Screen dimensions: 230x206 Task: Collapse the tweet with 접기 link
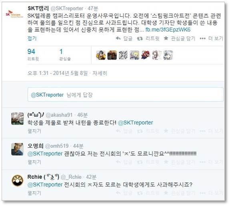click(x=32, y=38)
